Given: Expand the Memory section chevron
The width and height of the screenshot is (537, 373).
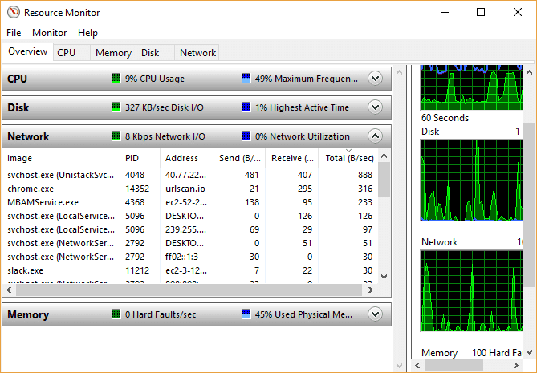Looking at the screenshot, I should 374,314.
